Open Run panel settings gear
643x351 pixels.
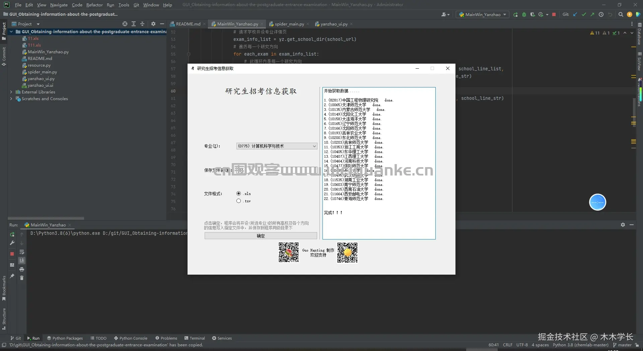623,225
